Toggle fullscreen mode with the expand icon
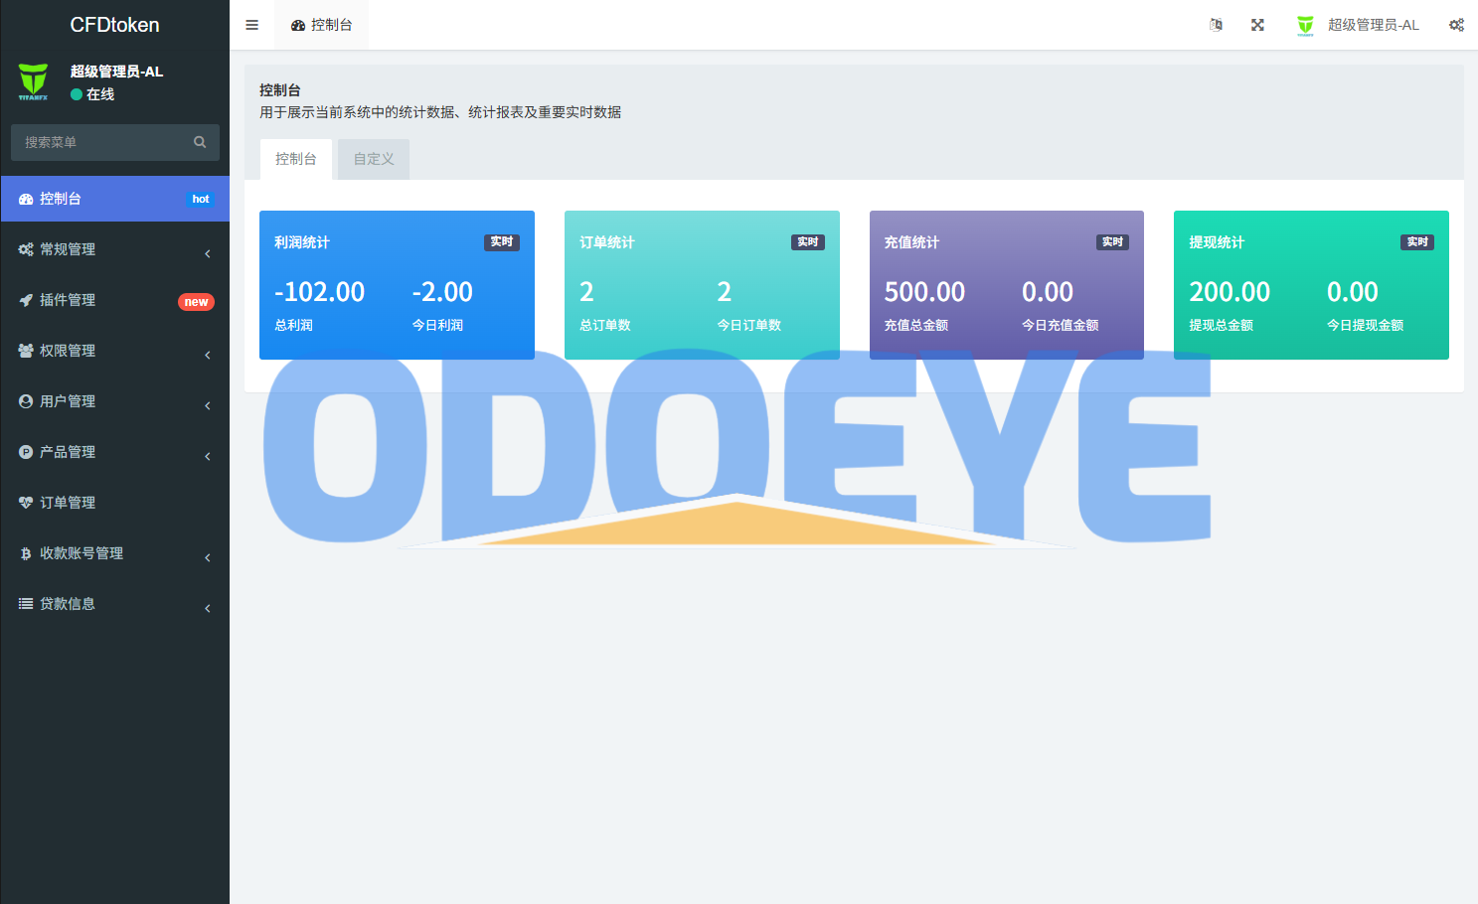 (1257, 25)
